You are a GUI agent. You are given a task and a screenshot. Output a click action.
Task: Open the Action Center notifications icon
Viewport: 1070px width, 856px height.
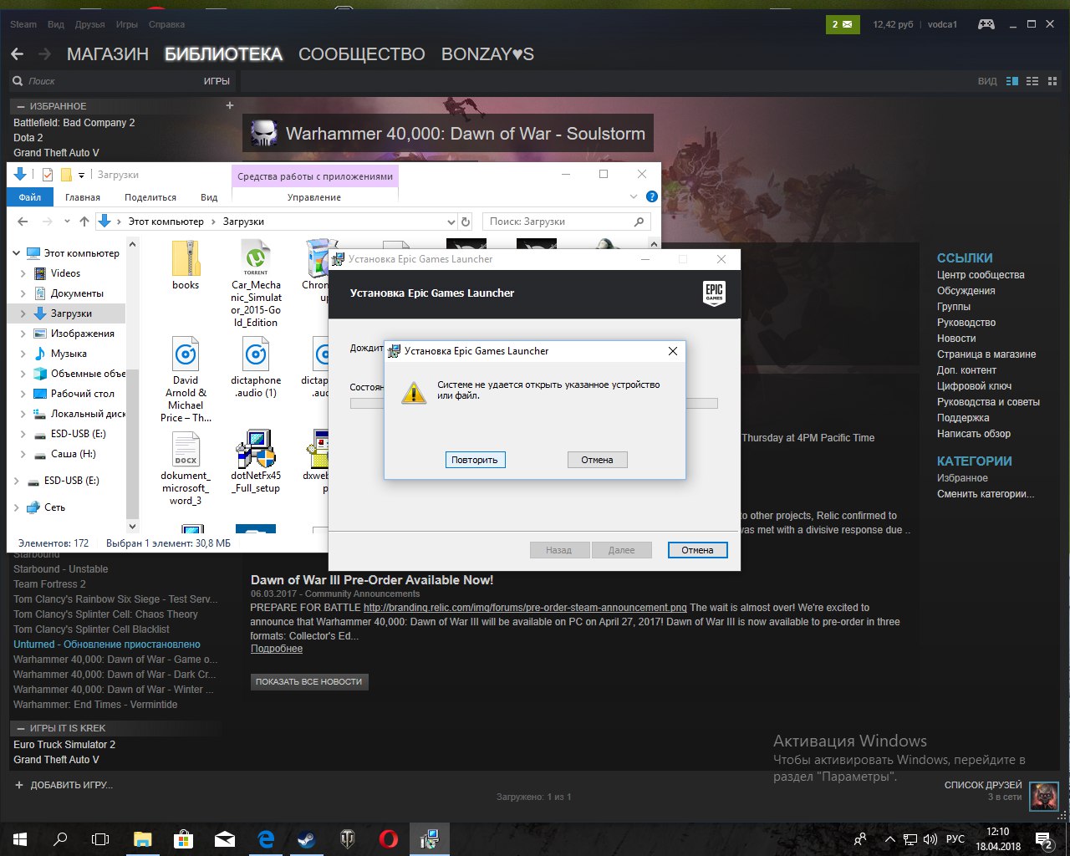(1044, 839)
